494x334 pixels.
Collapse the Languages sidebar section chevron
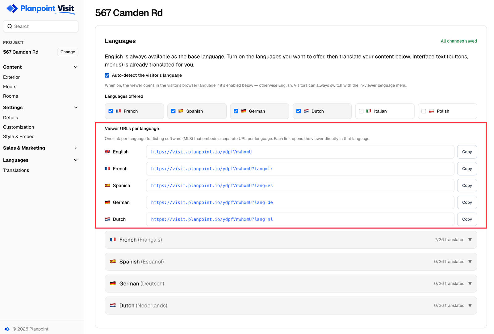pos(76,160)
